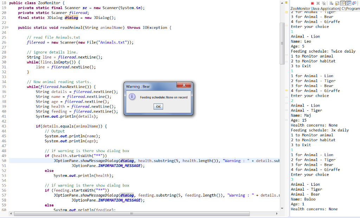Toggle Pin Console on
The width and height of the screenshot is (360, 218).
343,3
